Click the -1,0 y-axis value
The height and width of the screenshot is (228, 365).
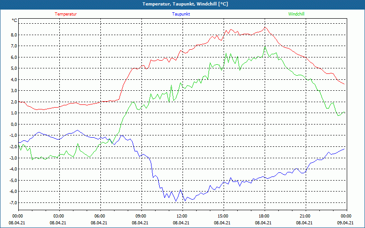click(14, 135)
